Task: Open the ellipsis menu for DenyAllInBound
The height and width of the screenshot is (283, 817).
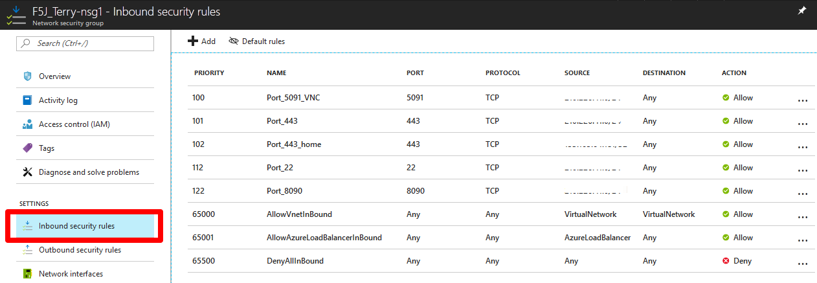Action: tap(803, 264)
